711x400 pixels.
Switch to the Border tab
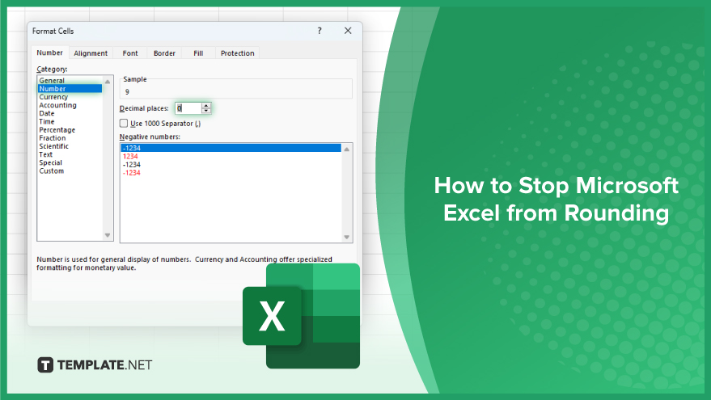164,53
